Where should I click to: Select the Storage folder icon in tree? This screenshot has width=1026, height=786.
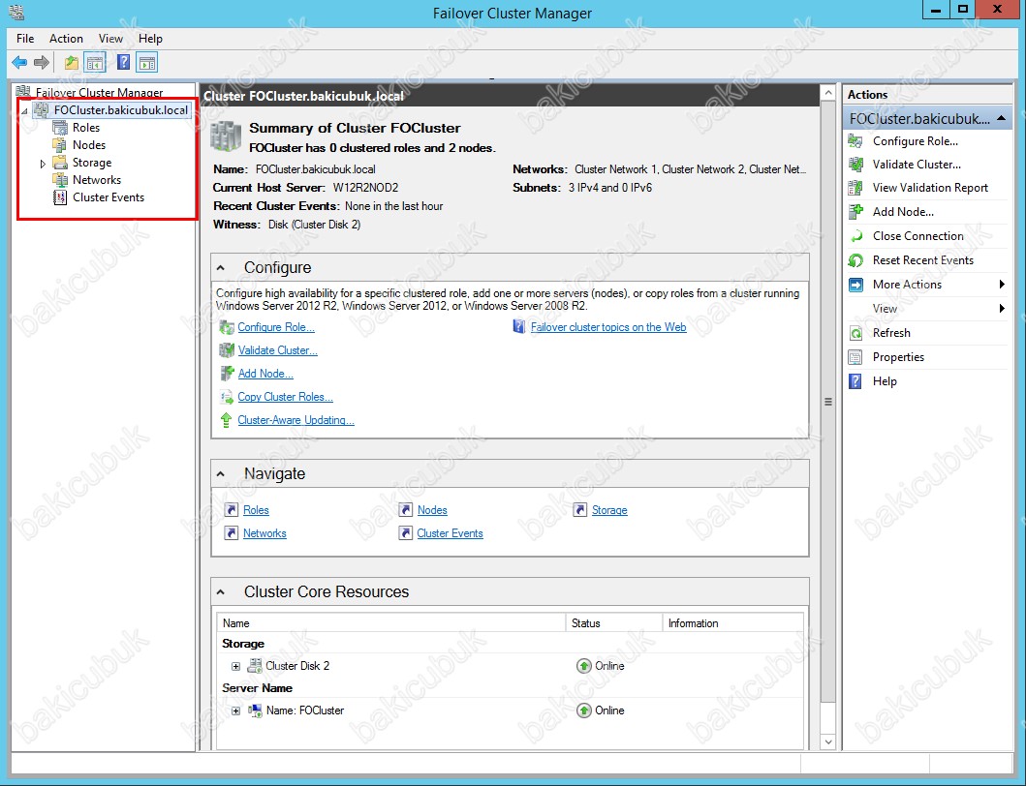click(59, 163)
